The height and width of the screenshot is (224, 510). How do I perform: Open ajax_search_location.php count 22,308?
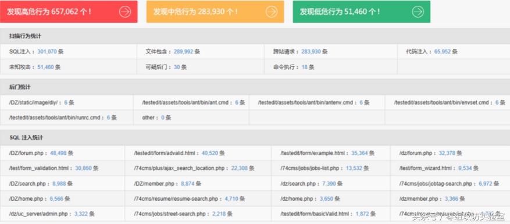tap(240, 168)
